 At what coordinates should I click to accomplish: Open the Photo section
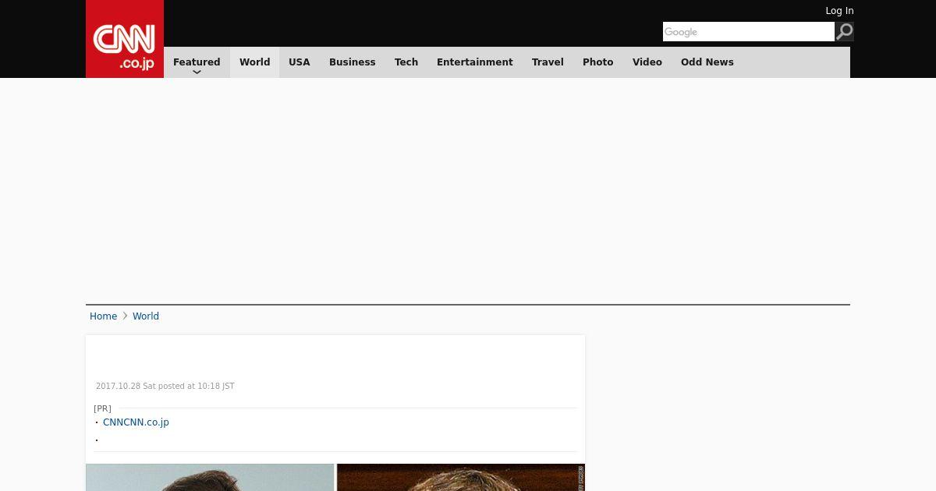pyautogui.click(x=598, y=62)
